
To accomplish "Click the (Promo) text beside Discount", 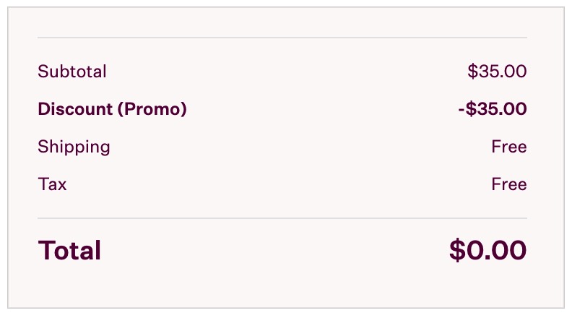I will click(x=152, y=109).
